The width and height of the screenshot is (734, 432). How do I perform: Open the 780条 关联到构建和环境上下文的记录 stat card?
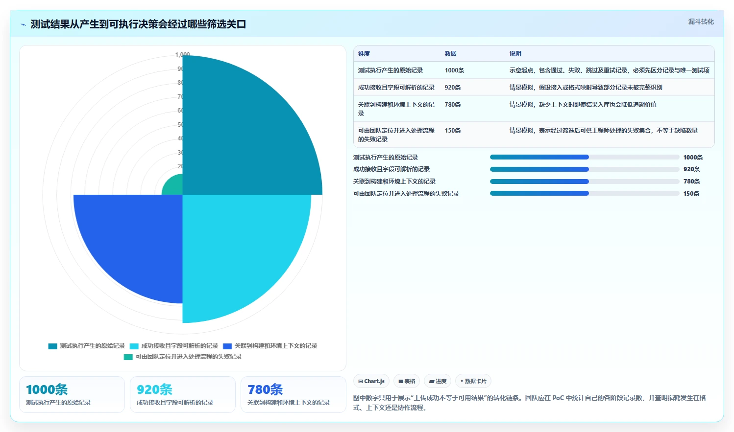(x=294, y=394)
